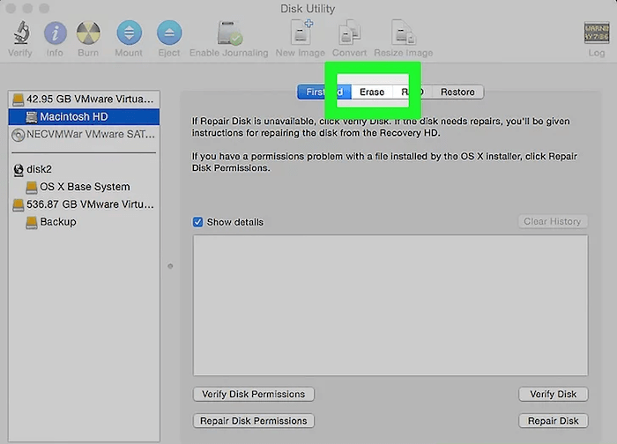The width and height of the screenshot is (617, 444).
Task: Switch to the Erase tab
Action: click(372, 92)
